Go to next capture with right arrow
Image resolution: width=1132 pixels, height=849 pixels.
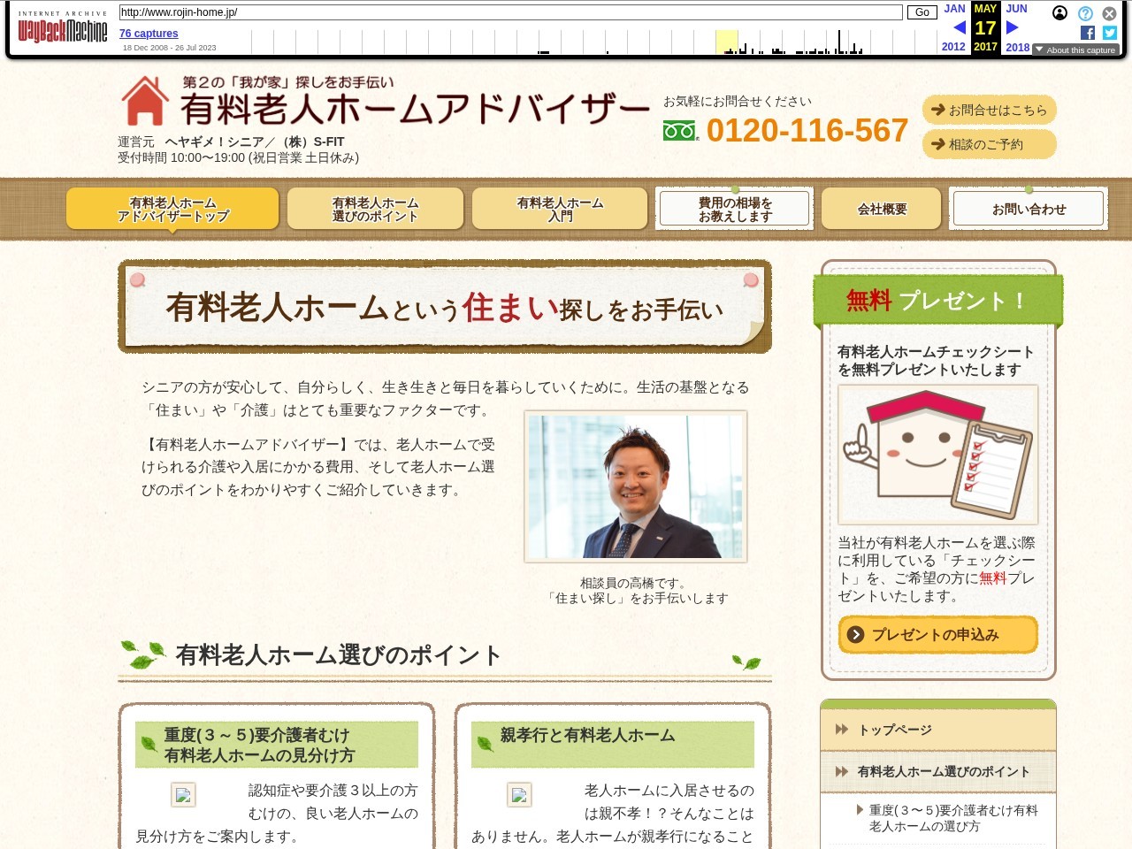[x=1012, y=27]
